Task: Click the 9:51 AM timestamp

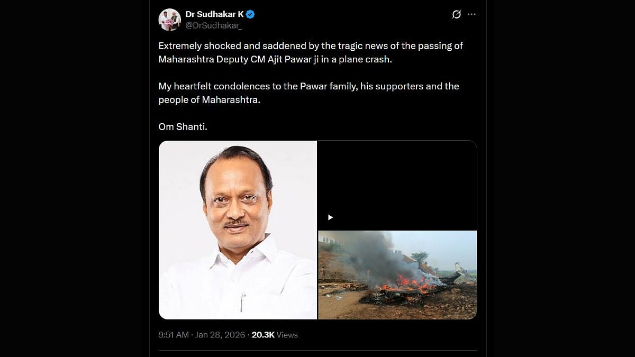Action: 174,335
